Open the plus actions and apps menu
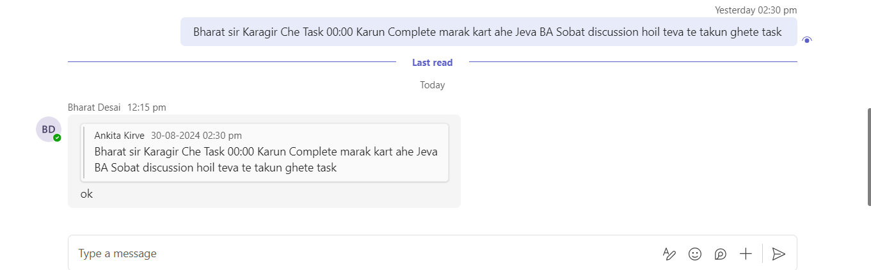The height and width of the screenshot is (270, 871). pyautogui.click(x=746, y=254)
